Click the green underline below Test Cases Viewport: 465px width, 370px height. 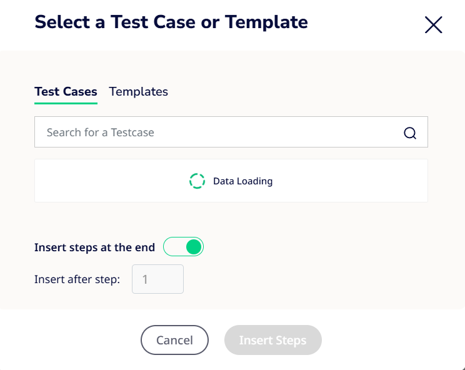tap(66, 101)
